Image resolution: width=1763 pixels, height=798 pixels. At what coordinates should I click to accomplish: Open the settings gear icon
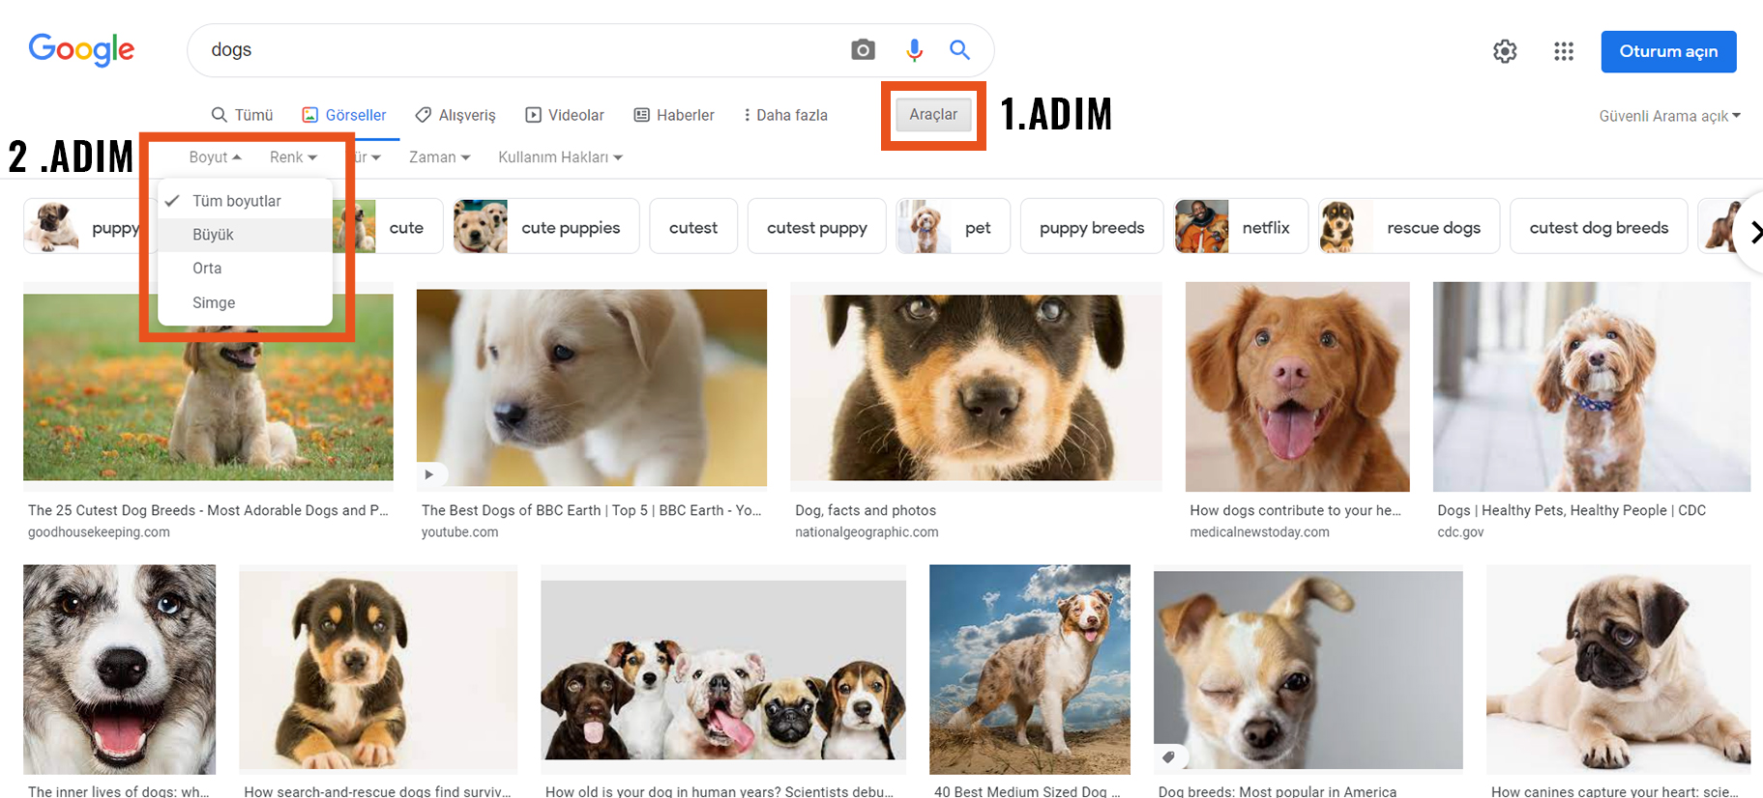(x=1505, y=51)
